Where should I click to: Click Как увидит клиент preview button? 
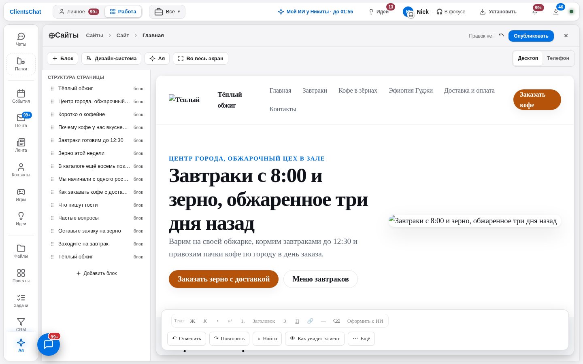coord(315,339)
